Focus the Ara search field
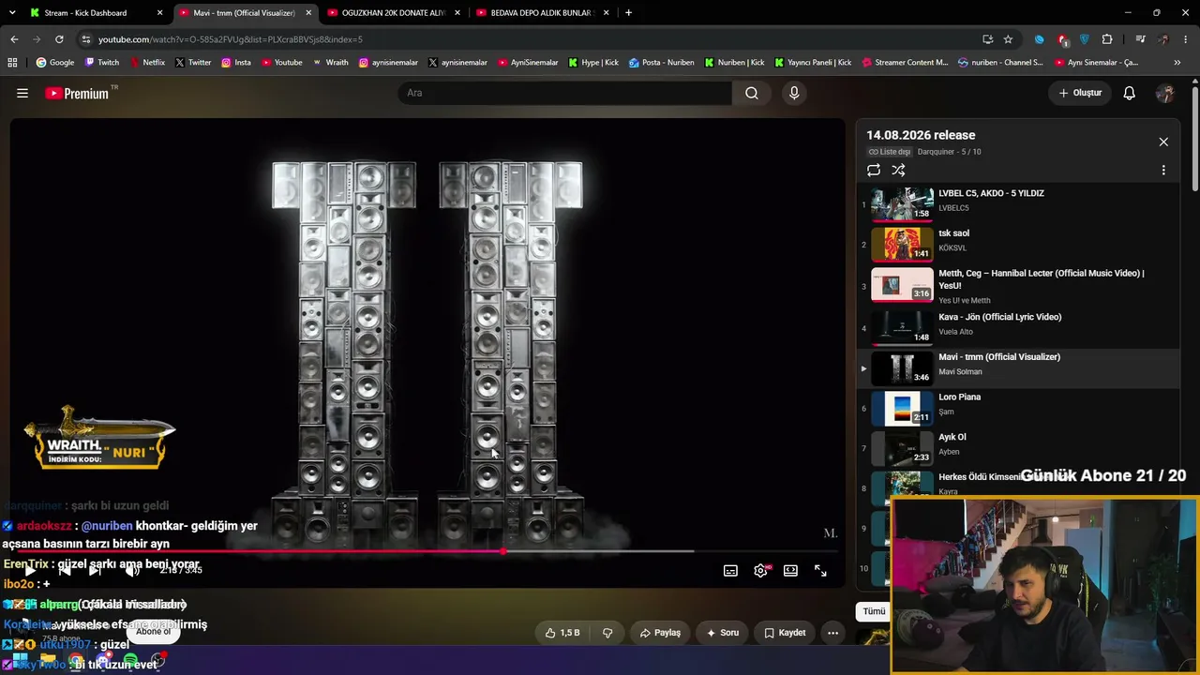 (564, 93)
